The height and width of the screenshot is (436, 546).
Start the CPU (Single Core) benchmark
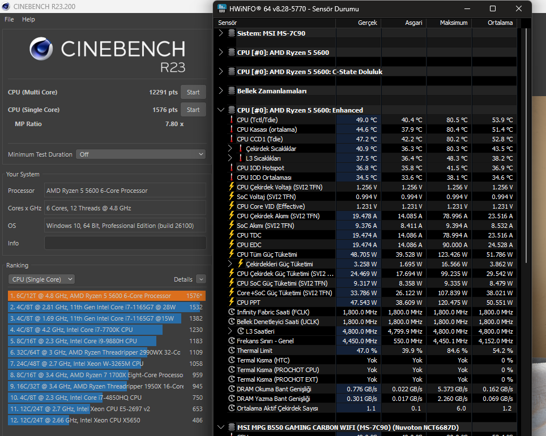pos(193,110)
